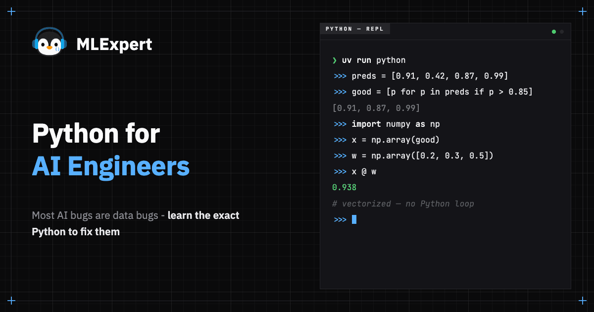
Task: Click the 'uv run python' command line
Action: tap(374, 60)
